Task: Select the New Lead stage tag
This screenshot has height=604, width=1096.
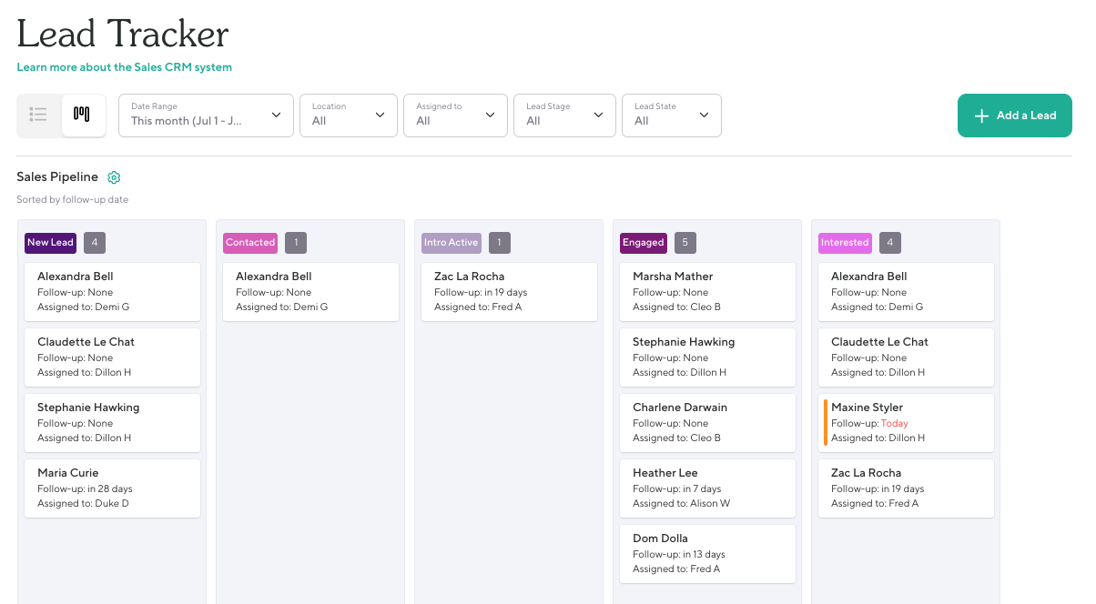Action: click(x=50, y=243)
